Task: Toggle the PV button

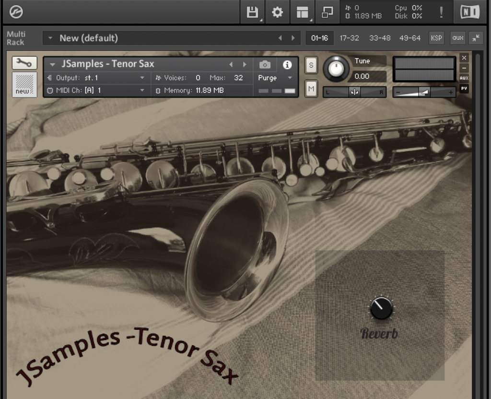Action: (x=464, y=88)
